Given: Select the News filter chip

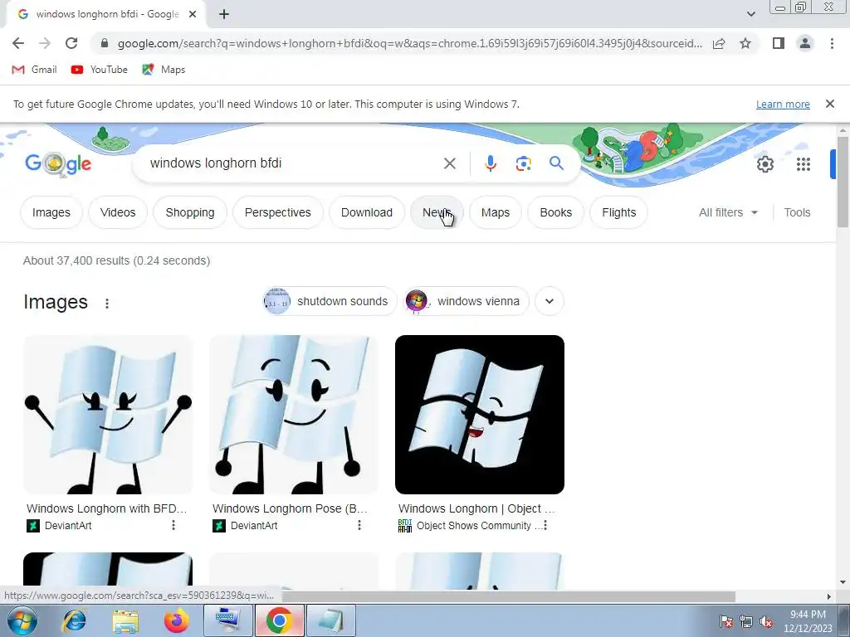Looking at the screenshot, I should (x=437, y=212).
